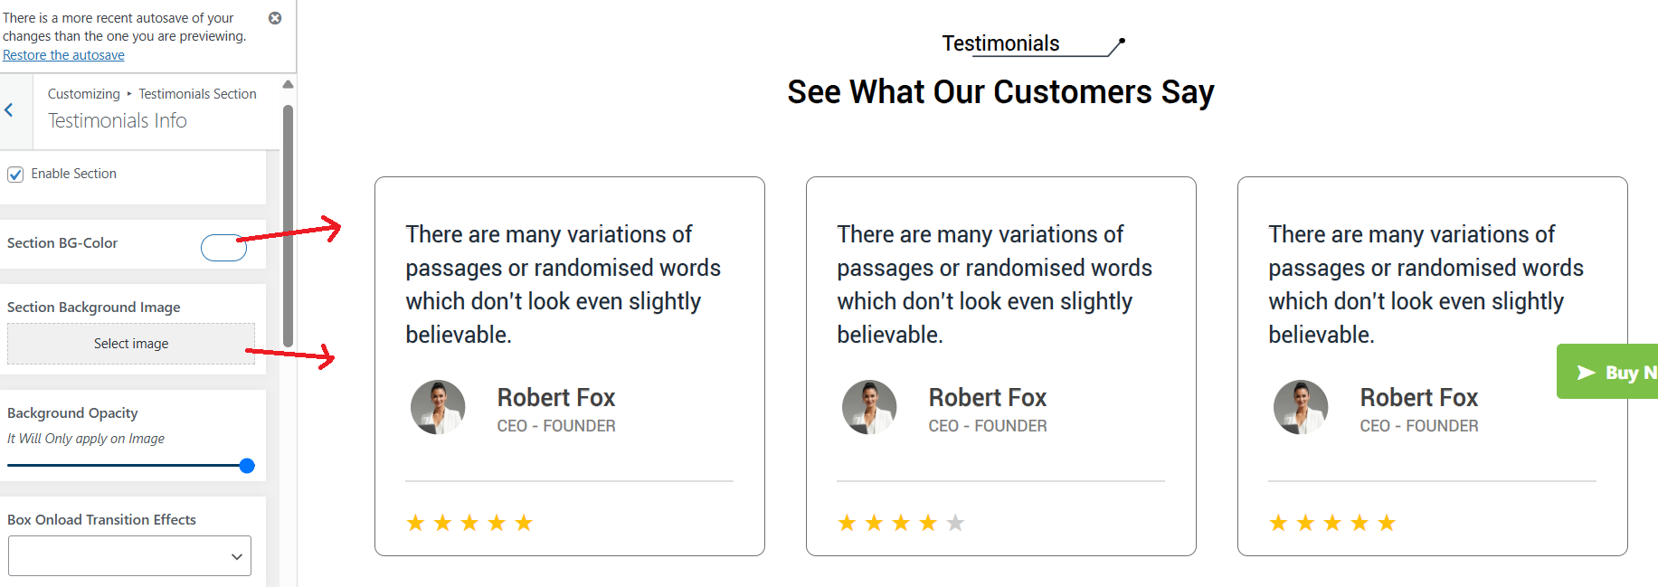Dismiss the autosave notice
Image resolution: width=1658 pixels, height=587 pixels.
coord(275,18)
